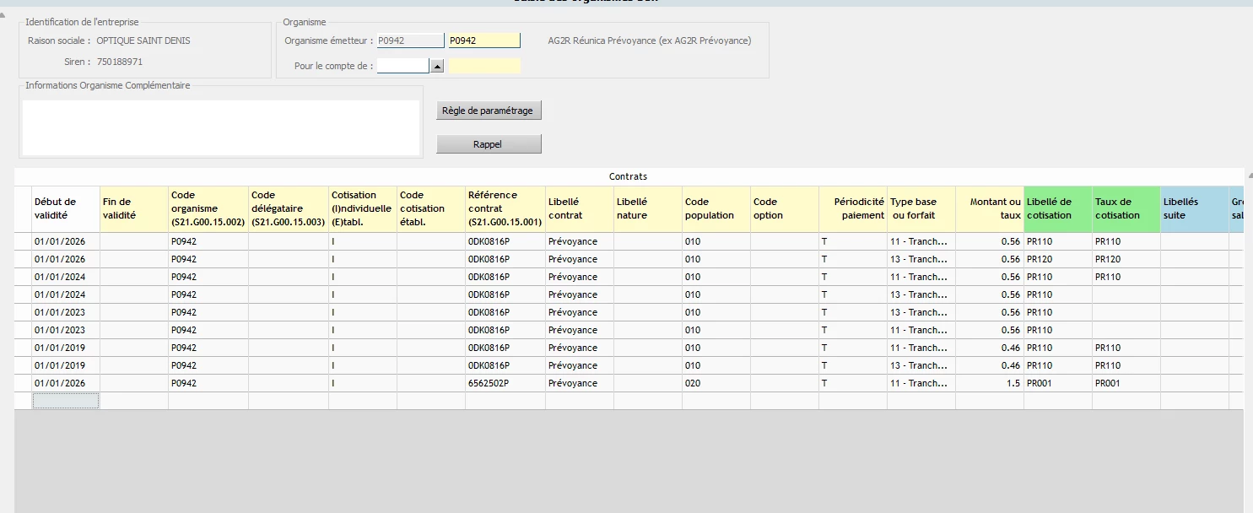
Task: Click the green Libellé de cotisation header
Action: (1057, 208)
